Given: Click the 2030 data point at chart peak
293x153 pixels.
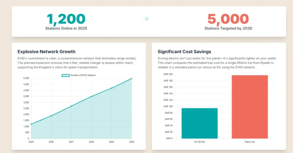Looking at the screenshot, I should [132, 78].
